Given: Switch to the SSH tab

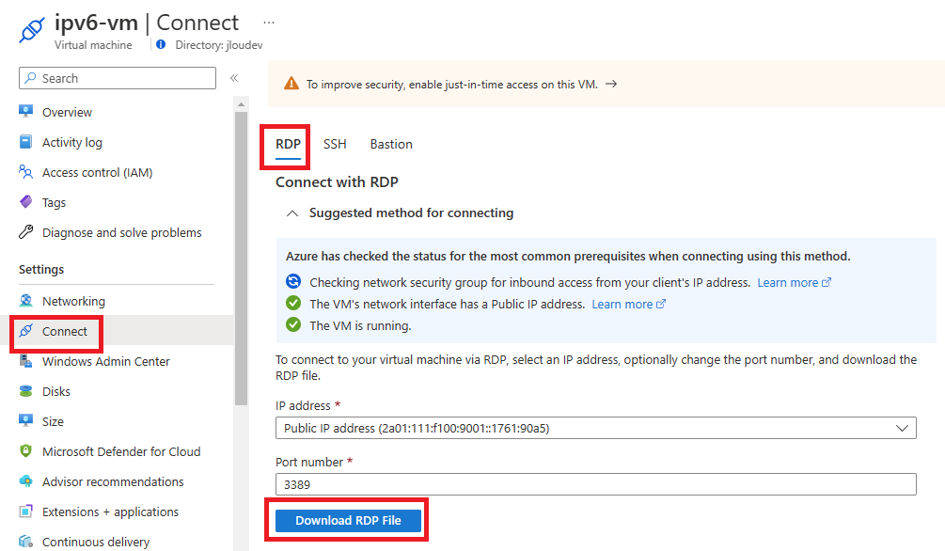Looking at the screenshot, I should click(335, 144).
